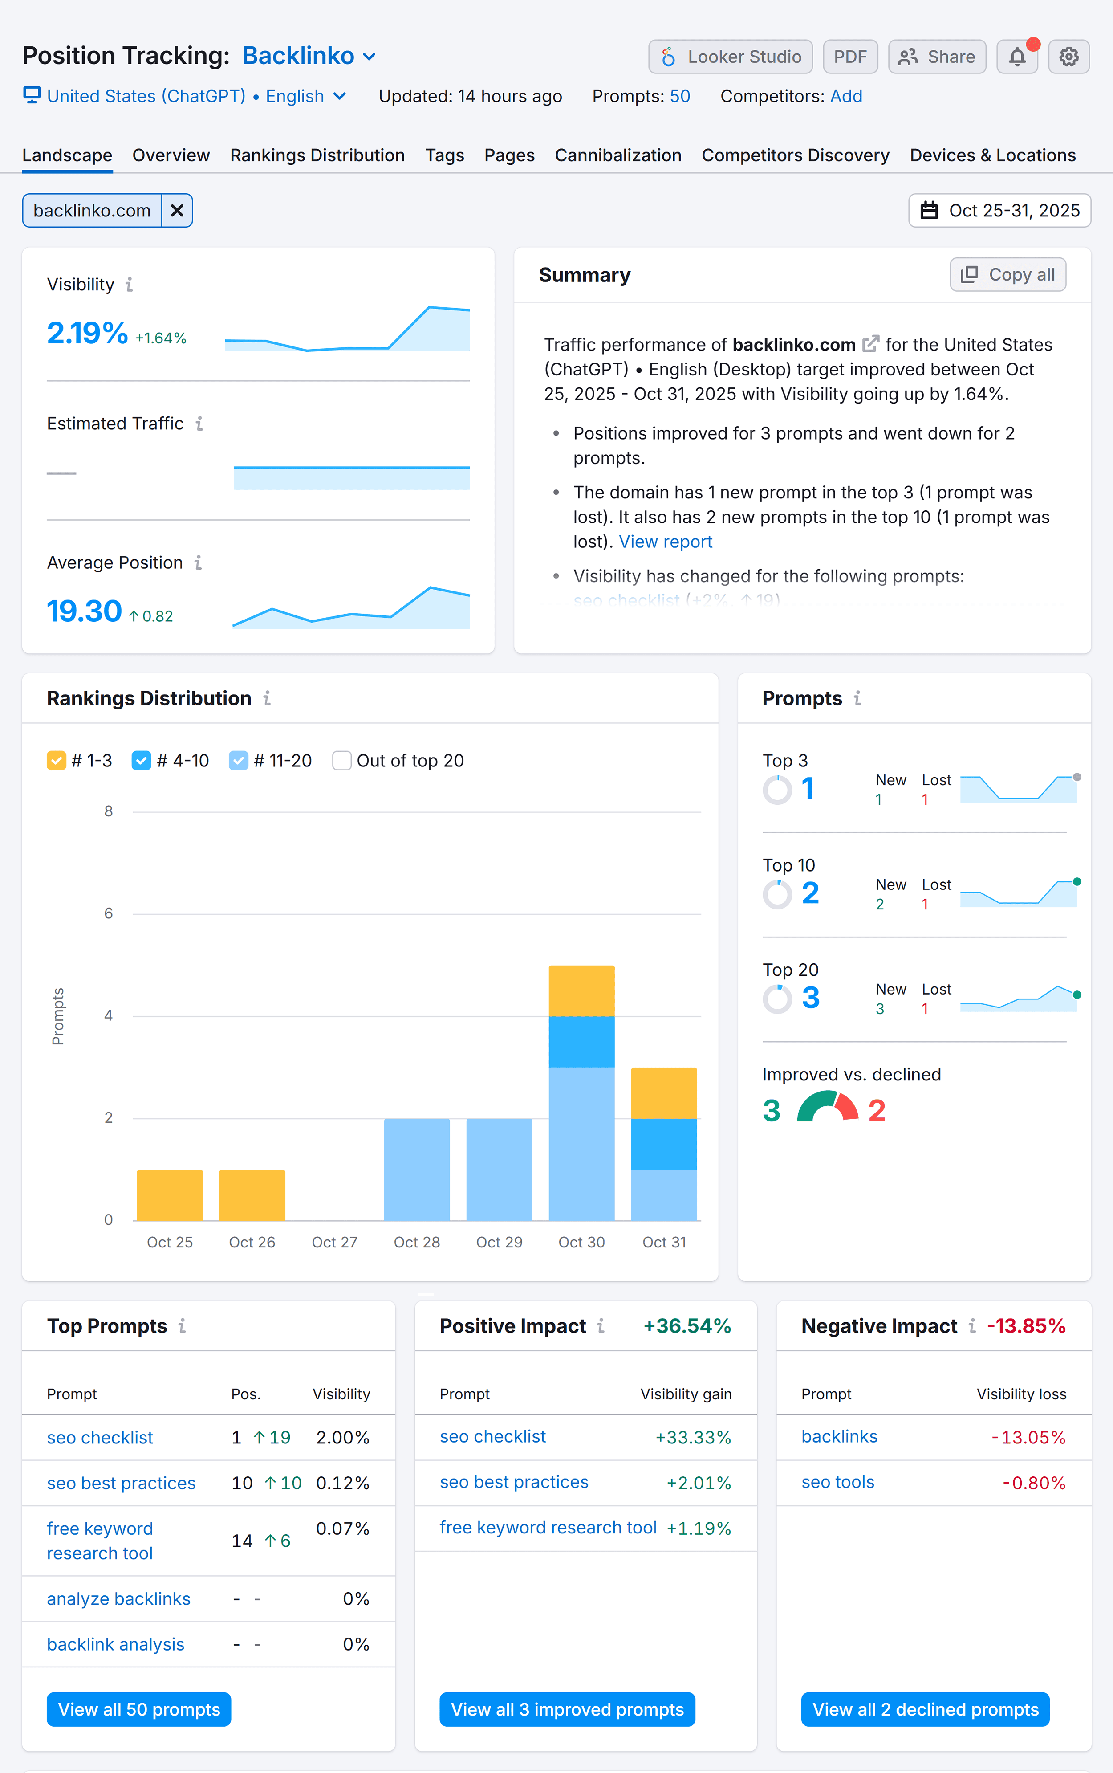Open the View report link in Summary
This screenshot has width=1113, height=1773.
click(665, 541)
